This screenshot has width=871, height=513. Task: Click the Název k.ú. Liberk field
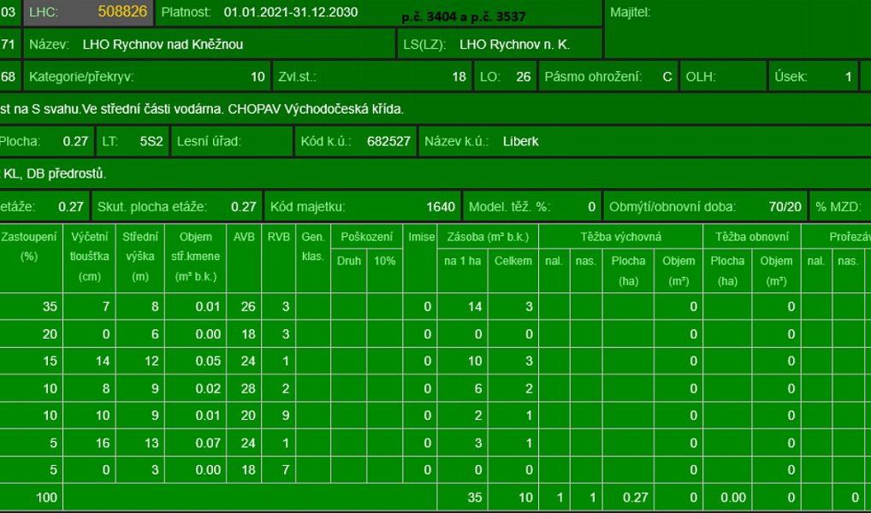click(644, 141)
